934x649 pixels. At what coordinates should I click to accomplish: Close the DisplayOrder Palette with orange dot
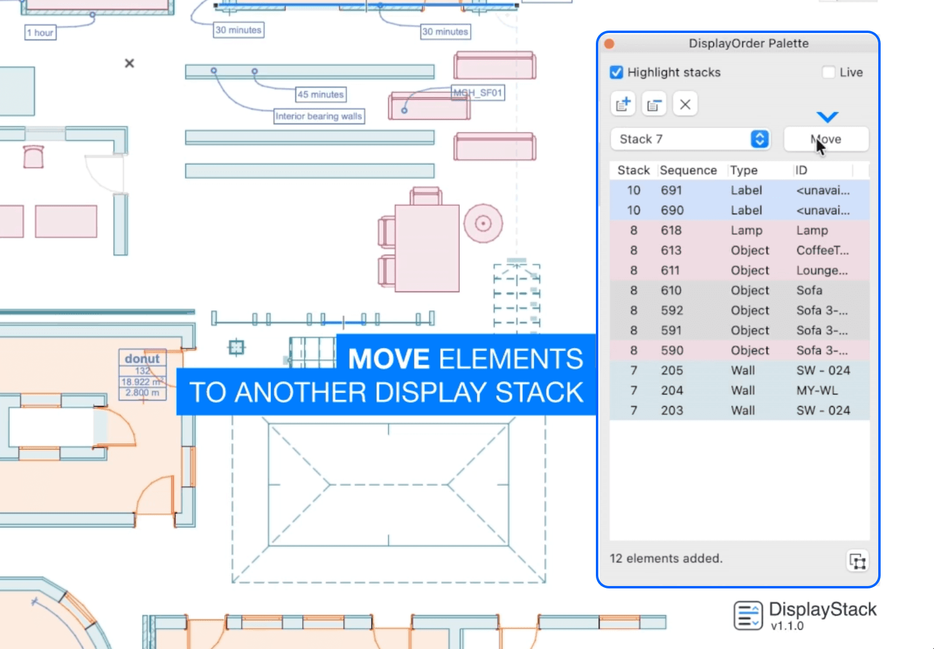point(609,44)
